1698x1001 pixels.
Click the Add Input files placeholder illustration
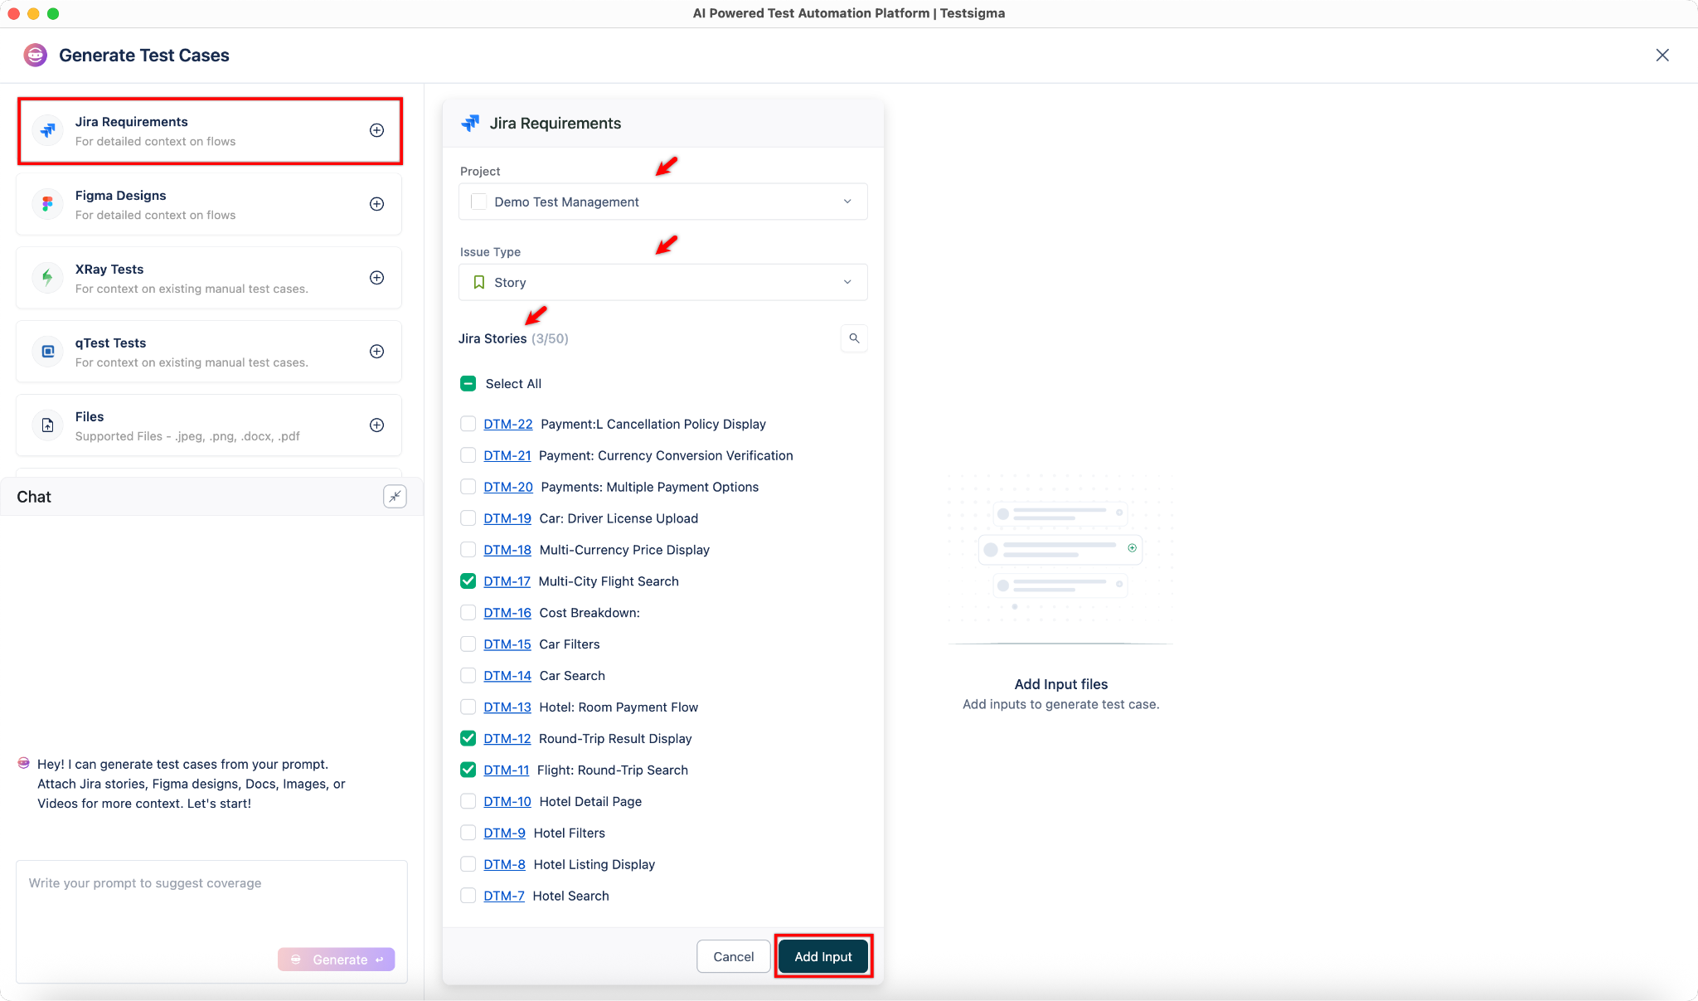pos(1060,560)
